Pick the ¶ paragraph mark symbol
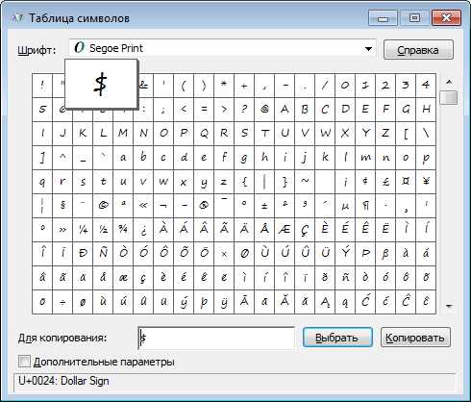471x402 pixels. pos(365,206)
